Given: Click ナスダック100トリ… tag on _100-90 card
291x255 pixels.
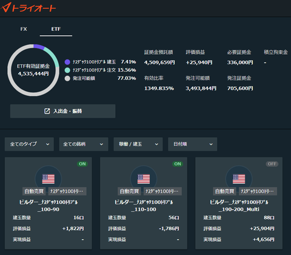Looking at the screenshot, I should [67, 191].
